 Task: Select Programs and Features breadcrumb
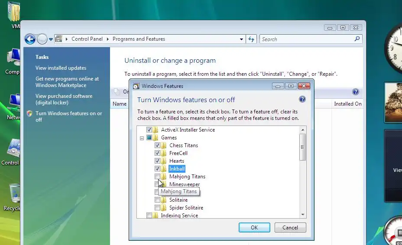click(139, 39)
